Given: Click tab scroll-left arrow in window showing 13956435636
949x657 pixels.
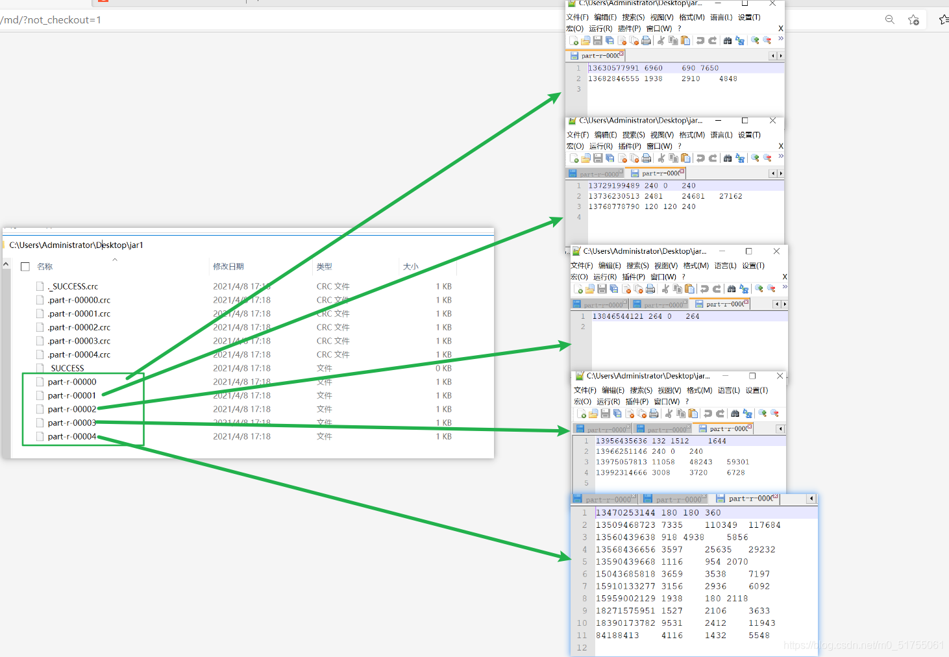Looking at the screenshot, I should 780,428.
